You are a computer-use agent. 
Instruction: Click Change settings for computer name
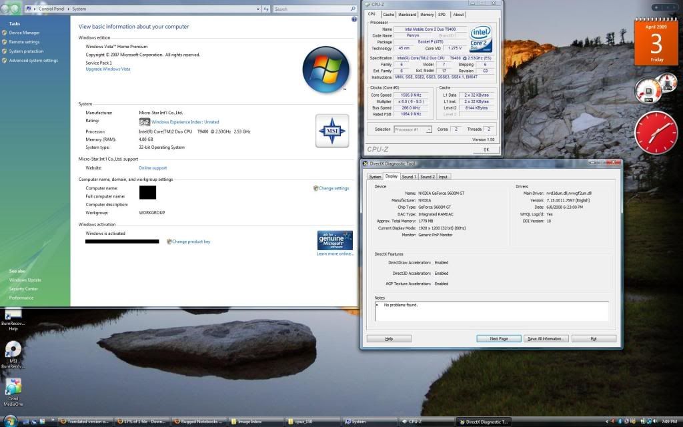coord(333,188)
